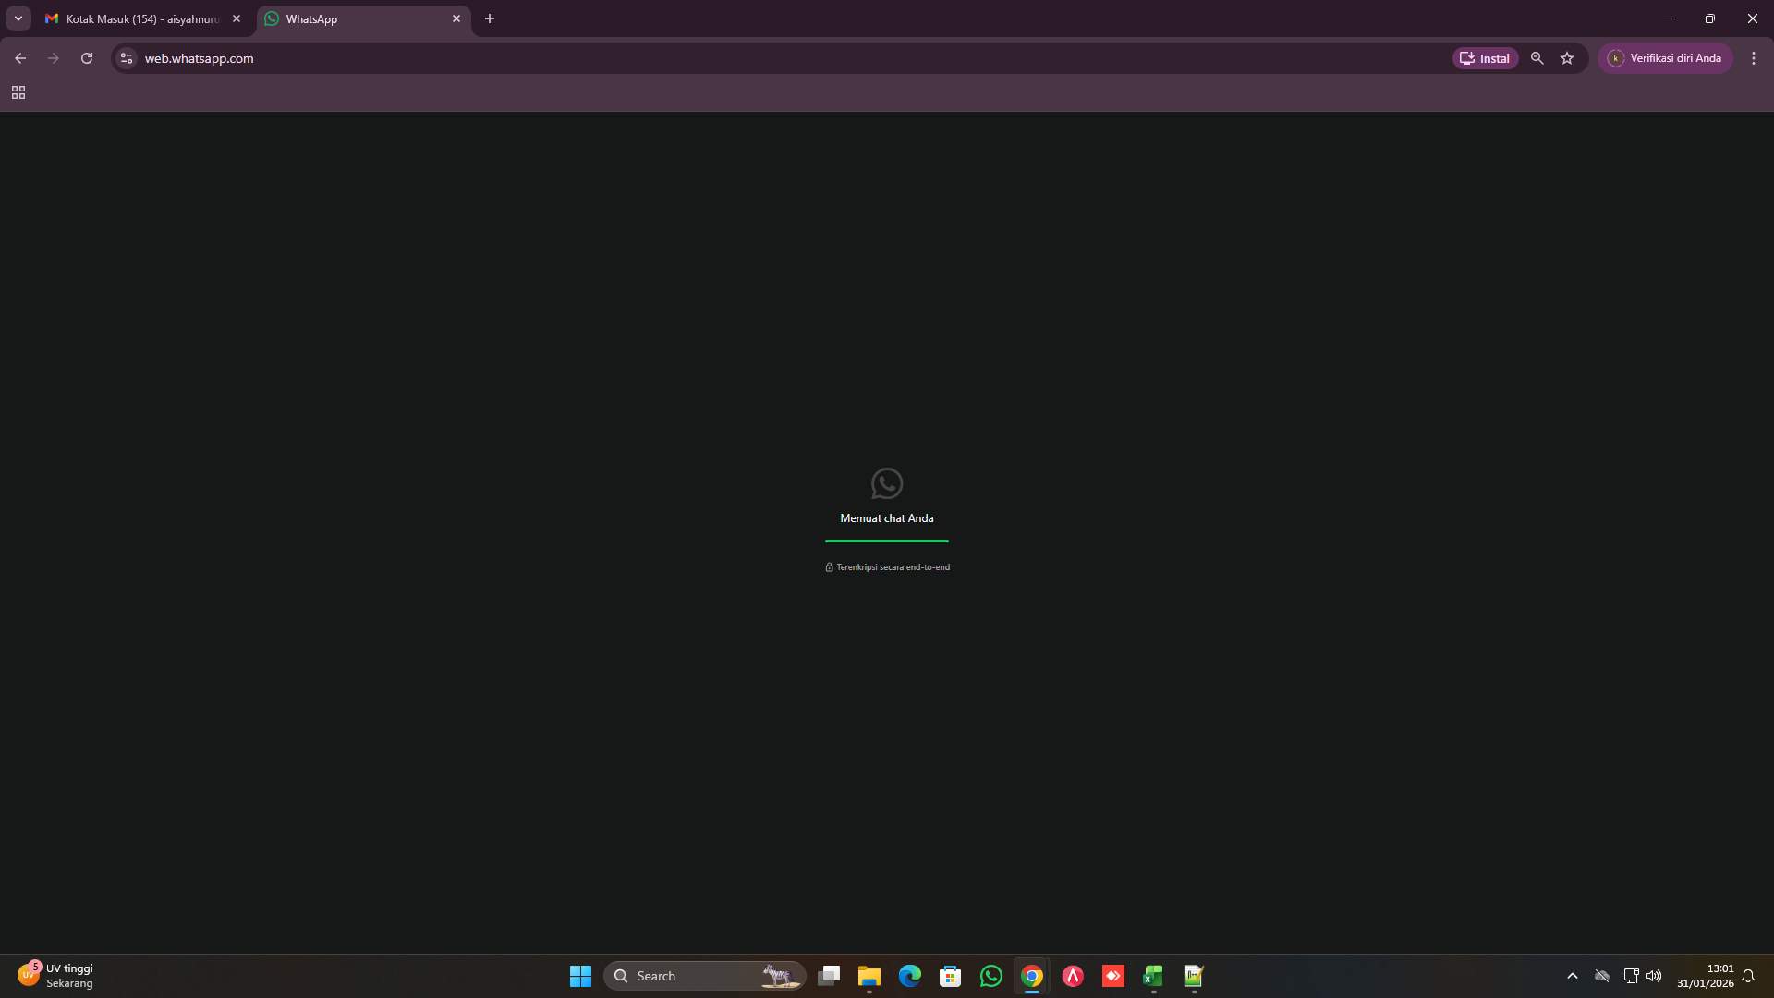The height and width of the screenshot is (998, 1774).
Task: Open Microsoft Edge from the taskbar
Action: [910, 976]
